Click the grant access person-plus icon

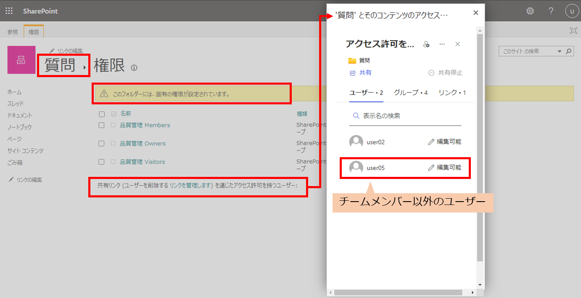[x=426, y=44]
